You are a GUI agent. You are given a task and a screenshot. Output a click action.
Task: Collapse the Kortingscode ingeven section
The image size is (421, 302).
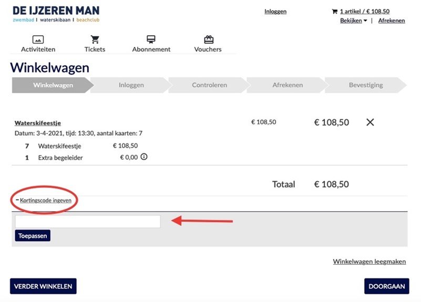pyautogui.click(x=44, y=200)
